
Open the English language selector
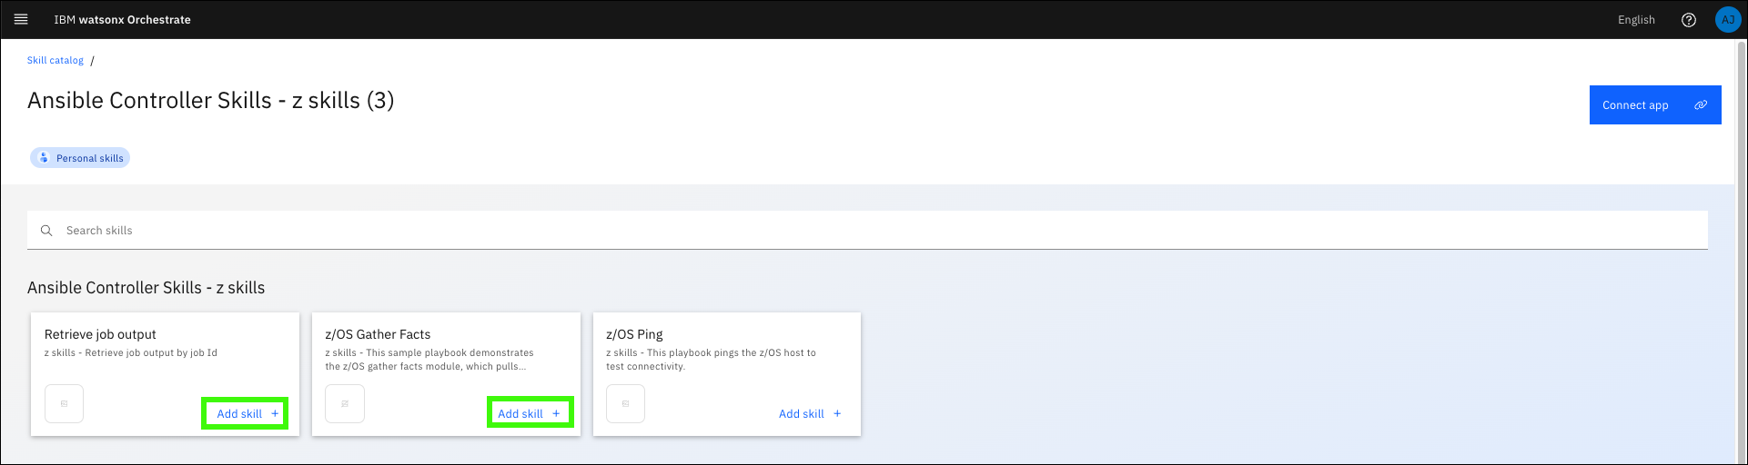coord(1636,20)
